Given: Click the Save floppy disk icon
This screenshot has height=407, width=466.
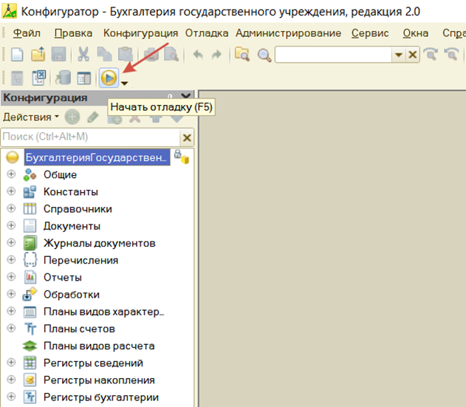Looking at the screenshot, I should tap(58, 55).
